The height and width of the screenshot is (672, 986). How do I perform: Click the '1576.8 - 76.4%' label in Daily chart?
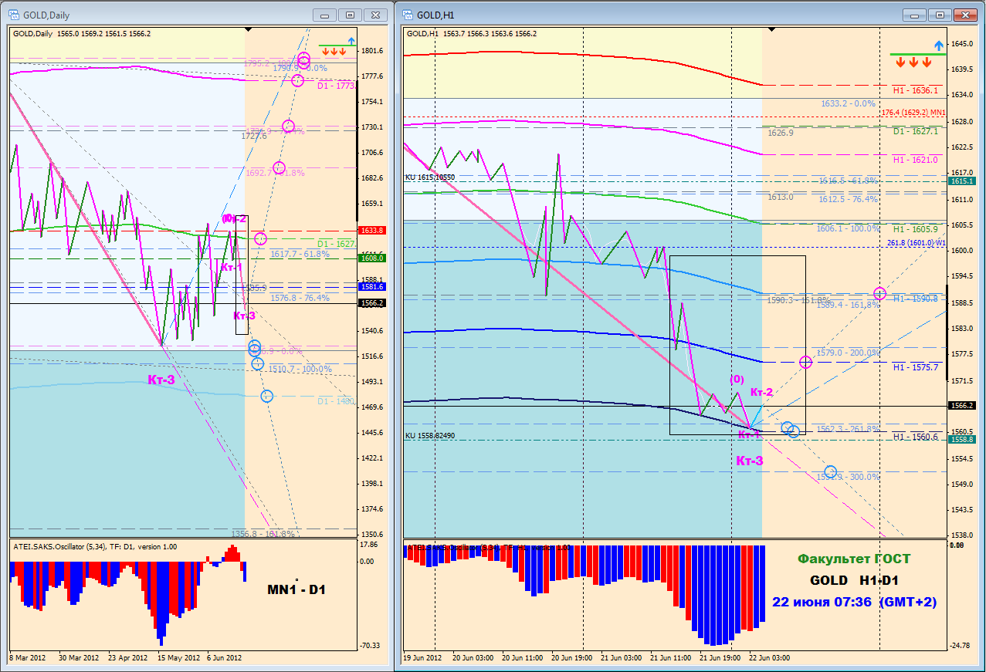(300, 297)
